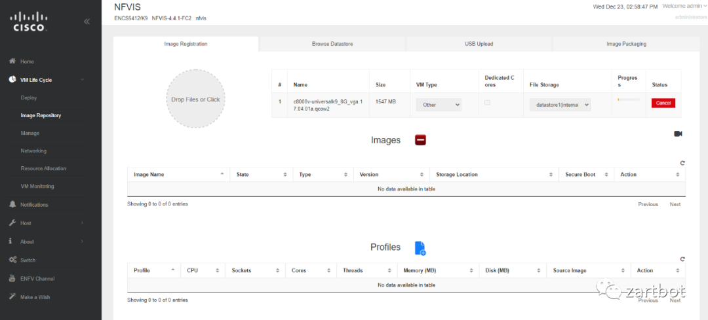Click Next in Images pagination

point(675,204)
